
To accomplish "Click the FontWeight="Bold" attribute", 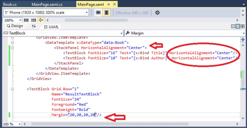I will pyautogui.click(x=71, y=110).
